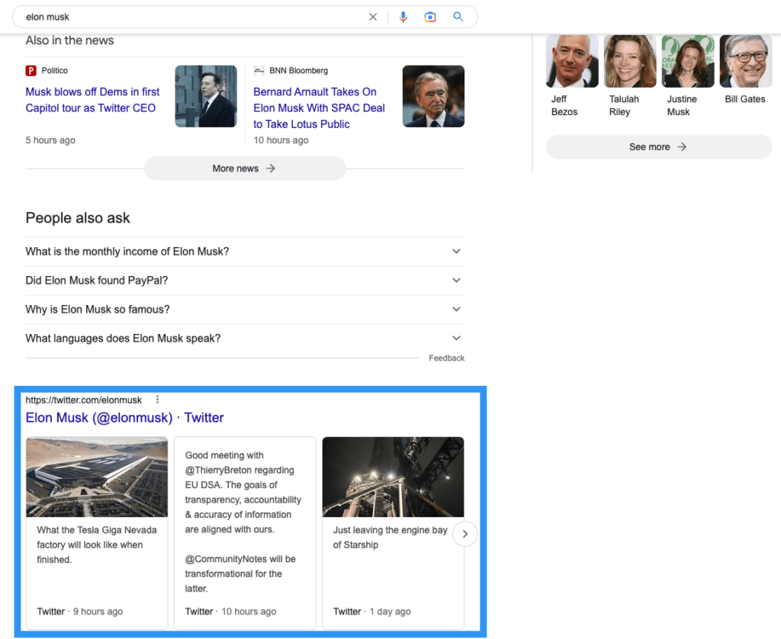
Task: Click the "Justine Musk" name label
Action: (682, 105)
